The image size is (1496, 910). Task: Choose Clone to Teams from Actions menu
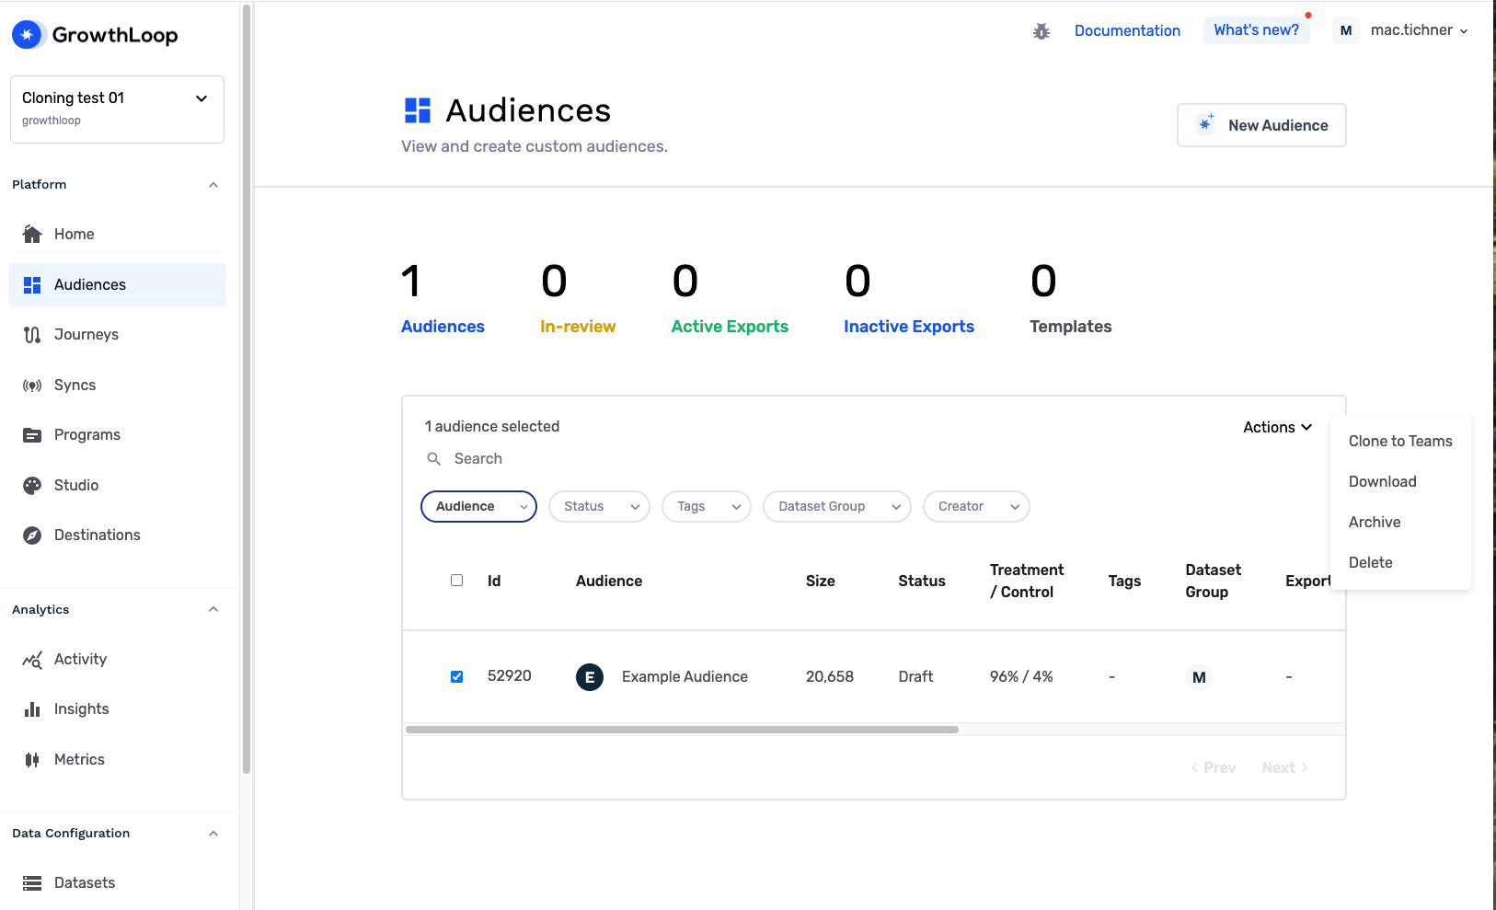pos(1399,442)
